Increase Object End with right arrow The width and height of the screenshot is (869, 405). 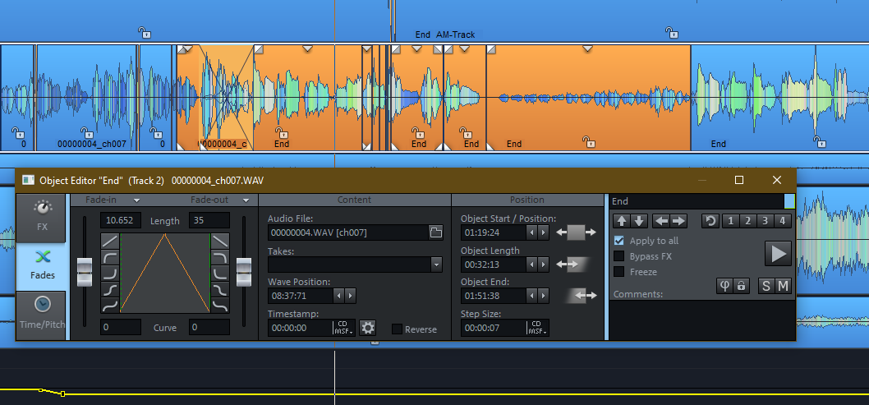point(543,295)
